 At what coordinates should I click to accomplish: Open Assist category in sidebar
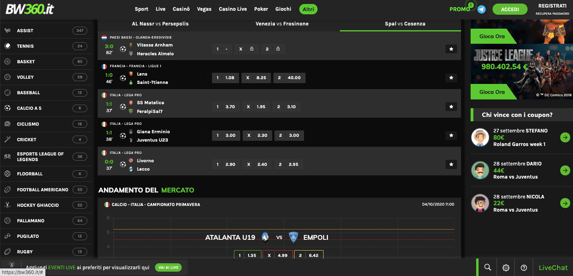click(46, 31)
